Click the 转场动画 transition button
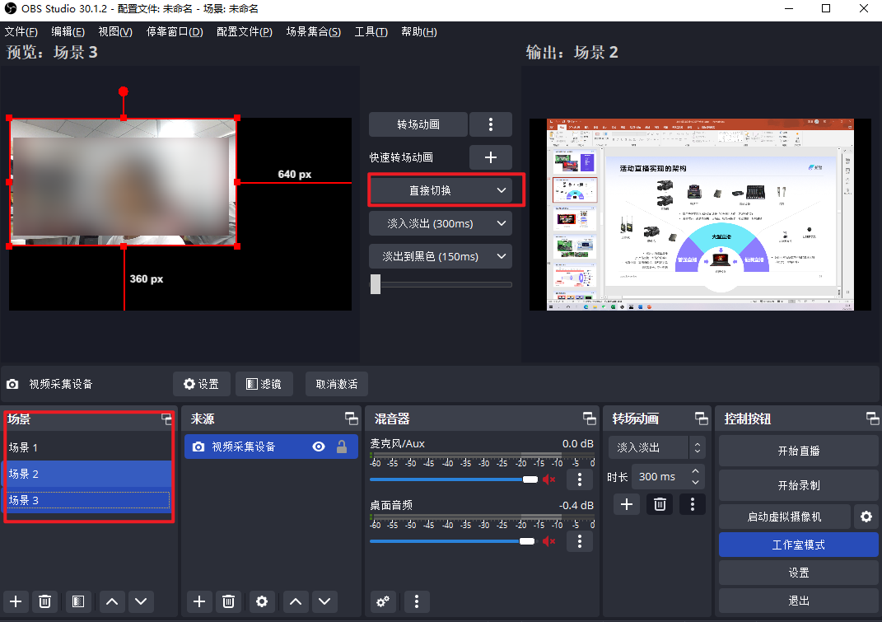 tap(418, 124)
